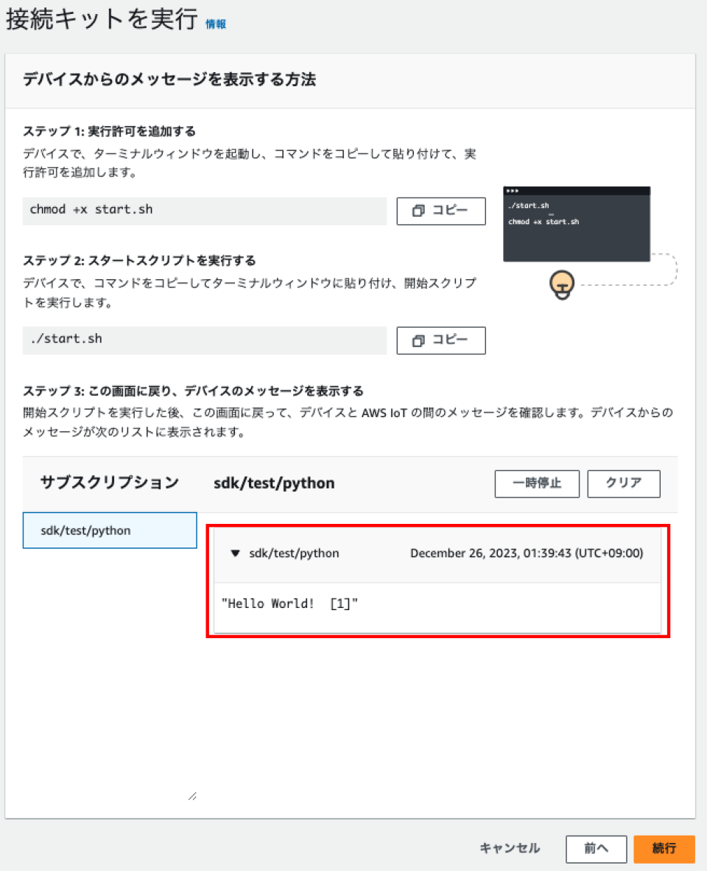Viewport: 707px width, 871px height.
Task: Select the sdk/test/python subscription entry
Action: click(x=109, y=530)
